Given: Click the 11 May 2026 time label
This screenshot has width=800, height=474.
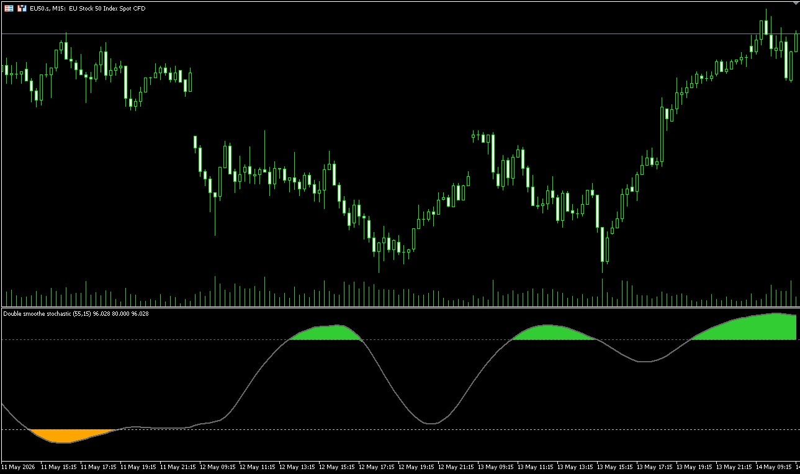Looking at the screenshot, I should (x=19, y=467).
